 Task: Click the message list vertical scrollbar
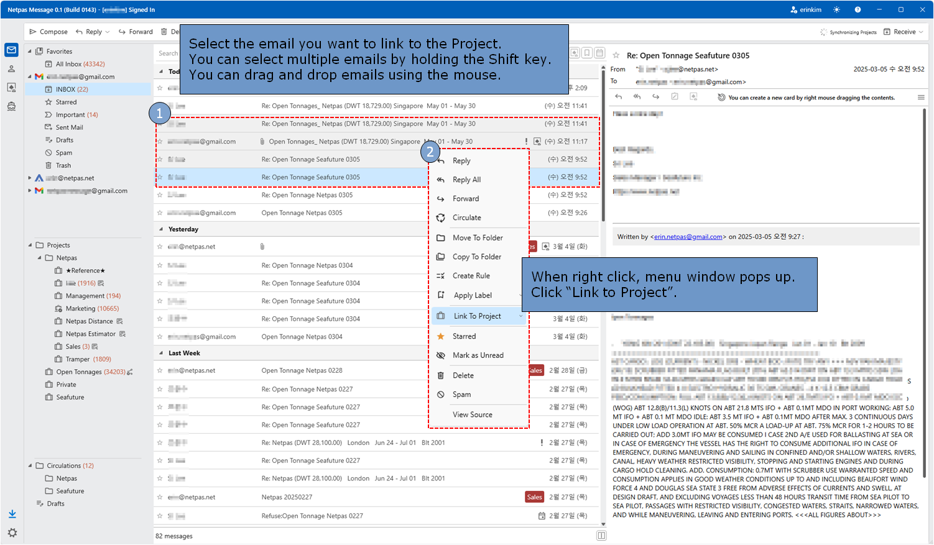click(603, 143)
